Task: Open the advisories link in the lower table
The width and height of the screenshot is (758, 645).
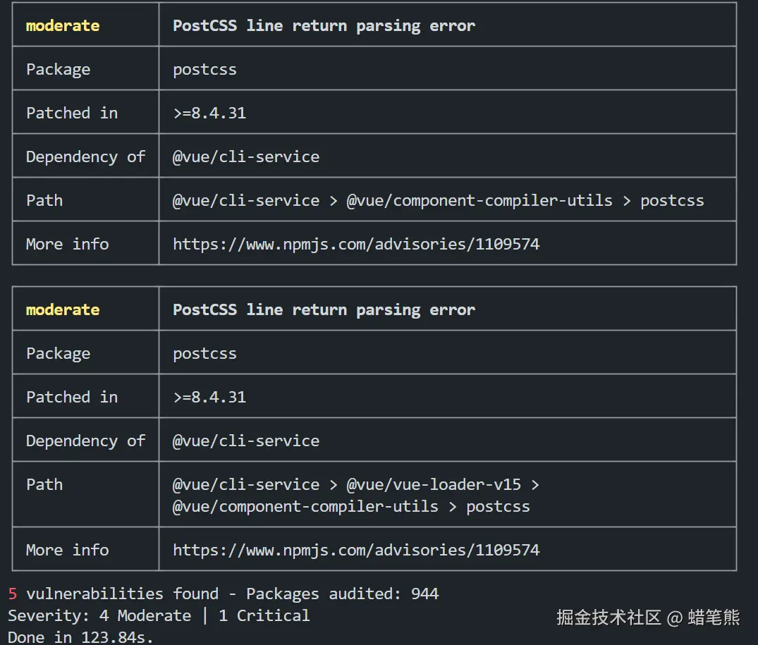Action: (x=356, y=550)
